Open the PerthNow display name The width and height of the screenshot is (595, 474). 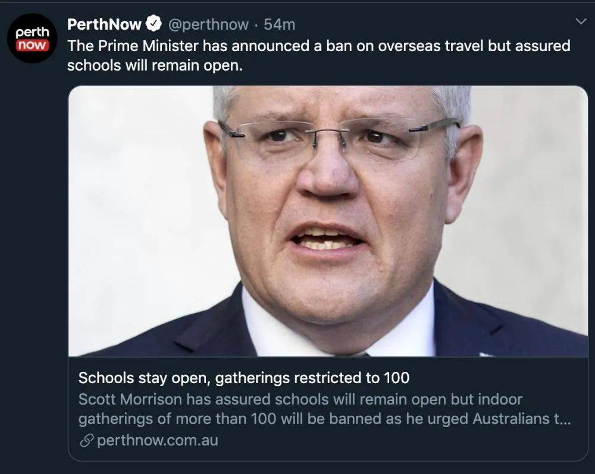coord(104,24)
